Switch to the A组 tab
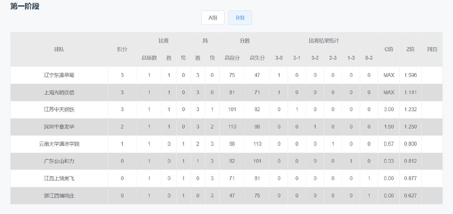The height and width of the screenshot is (214, 453). coord(213,18)
